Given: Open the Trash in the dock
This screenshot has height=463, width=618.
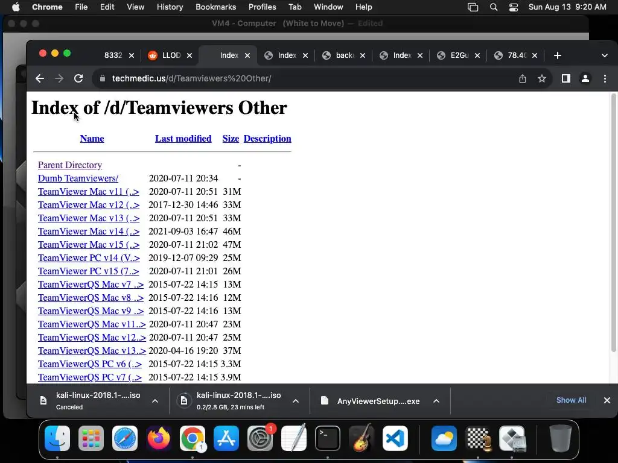Looking at the screenshot, I should [x=561, y=438].
